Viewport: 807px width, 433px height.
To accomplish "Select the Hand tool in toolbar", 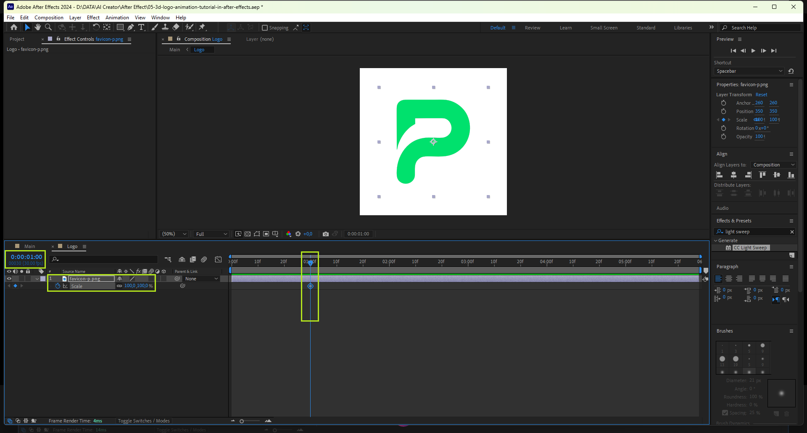I will (x=38, y=27).
